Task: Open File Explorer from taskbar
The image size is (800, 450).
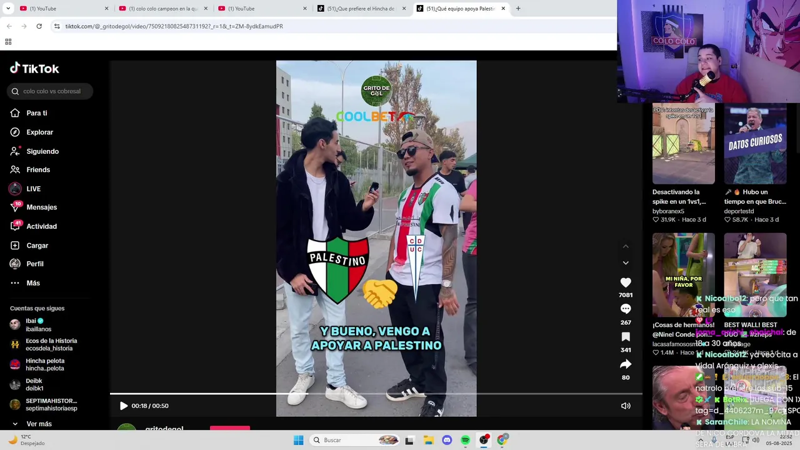Action: tap(429, 440)
